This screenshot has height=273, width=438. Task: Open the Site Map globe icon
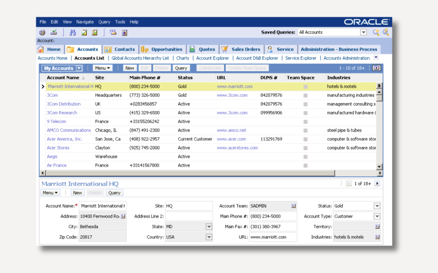(x=42, y=32)
